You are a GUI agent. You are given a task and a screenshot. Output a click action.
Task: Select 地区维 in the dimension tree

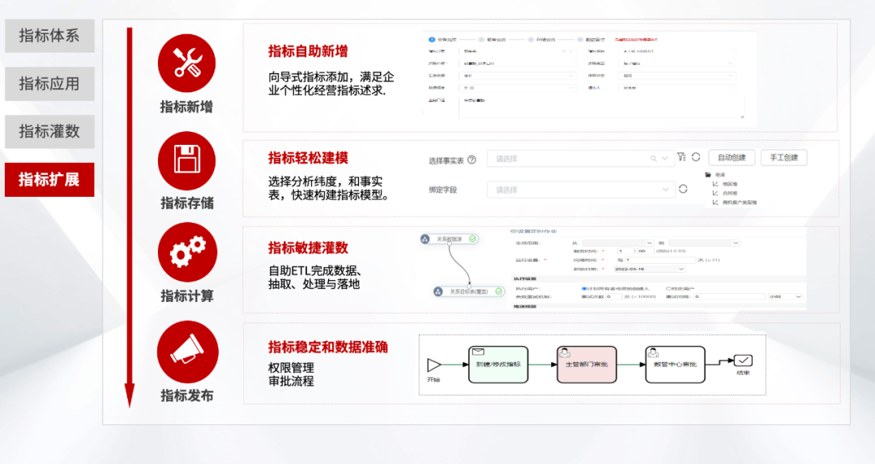[729, 184]
